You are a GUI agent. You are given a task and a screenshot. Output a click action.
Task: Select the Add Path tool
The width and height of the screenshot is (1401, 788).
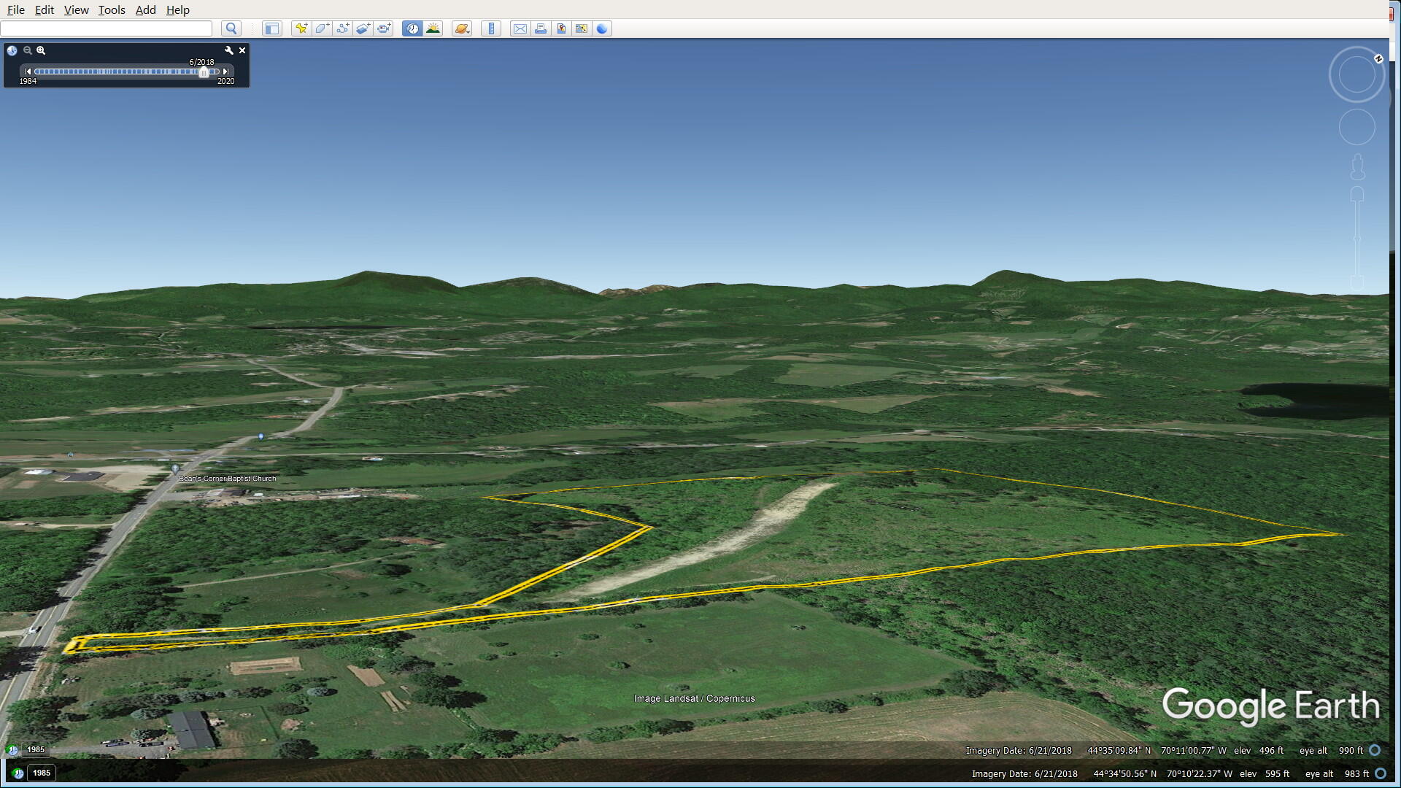[342, 28]
